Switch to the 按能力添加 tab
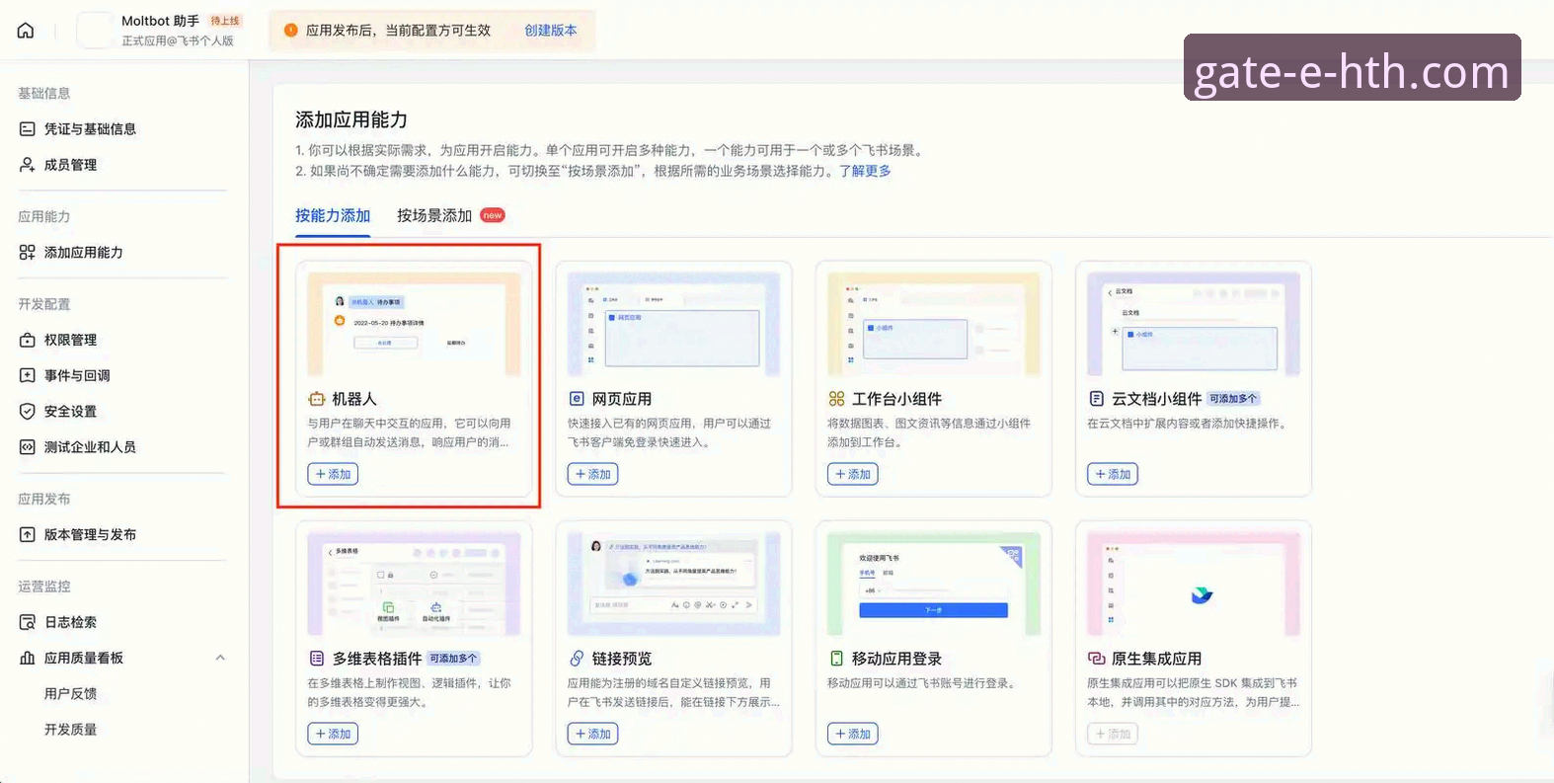1554x783 pixels. tap(333, 215)
